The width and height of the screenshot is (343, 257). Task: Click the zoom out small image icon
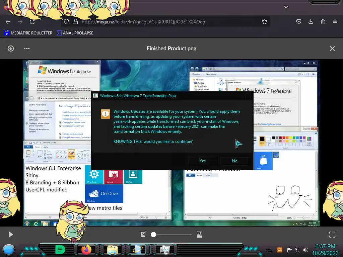pyautogui.click(x=143, y=235)
